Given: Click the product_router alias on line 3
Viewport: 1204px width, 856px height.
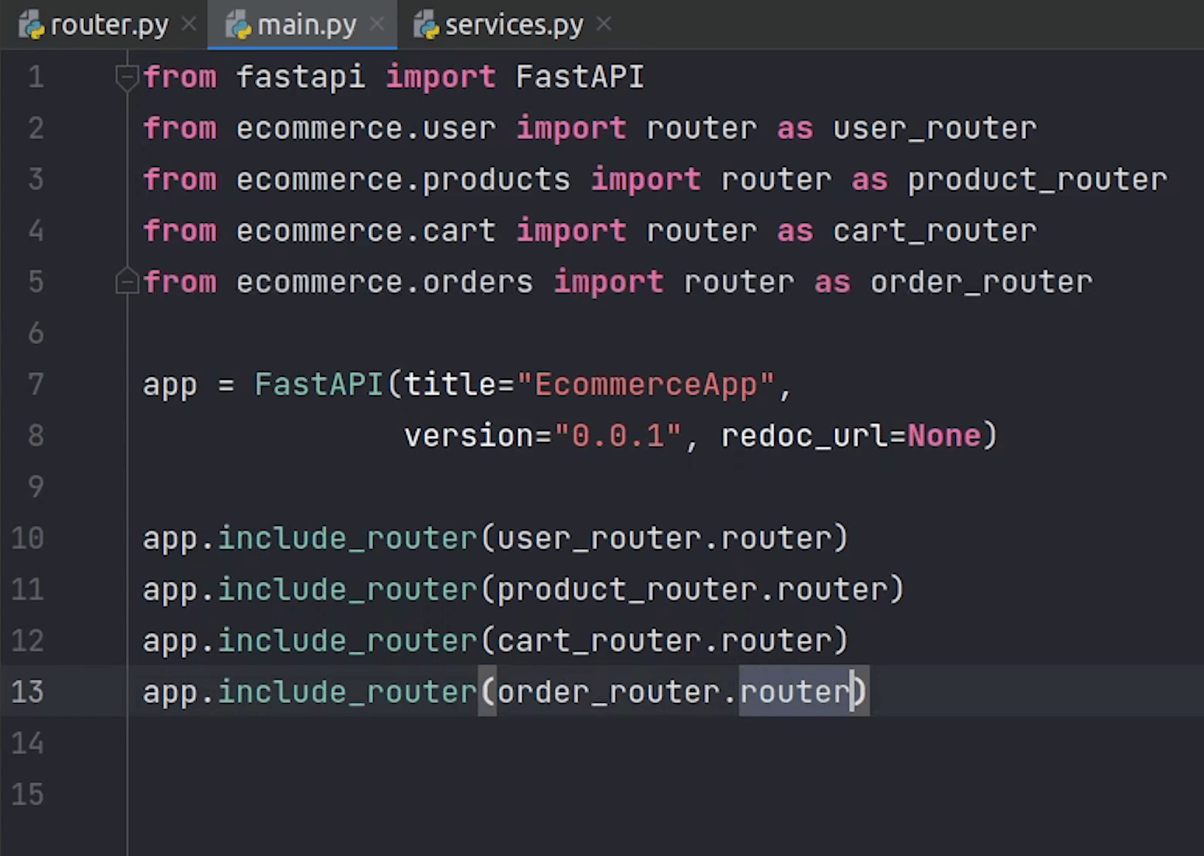Looking at the screenshot, I should pos(1037,179).
